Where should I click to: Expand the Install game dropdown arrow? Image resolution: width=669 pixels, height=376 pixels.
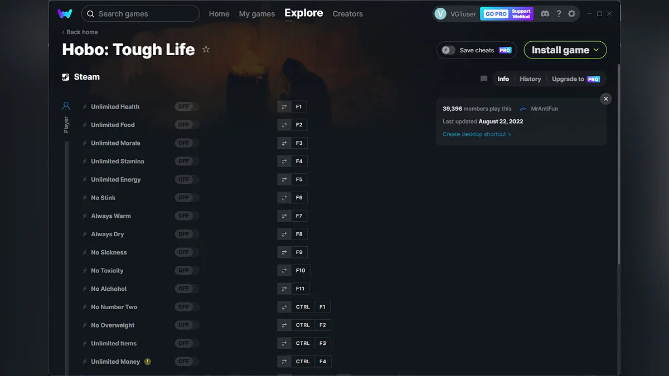[597, 50]
